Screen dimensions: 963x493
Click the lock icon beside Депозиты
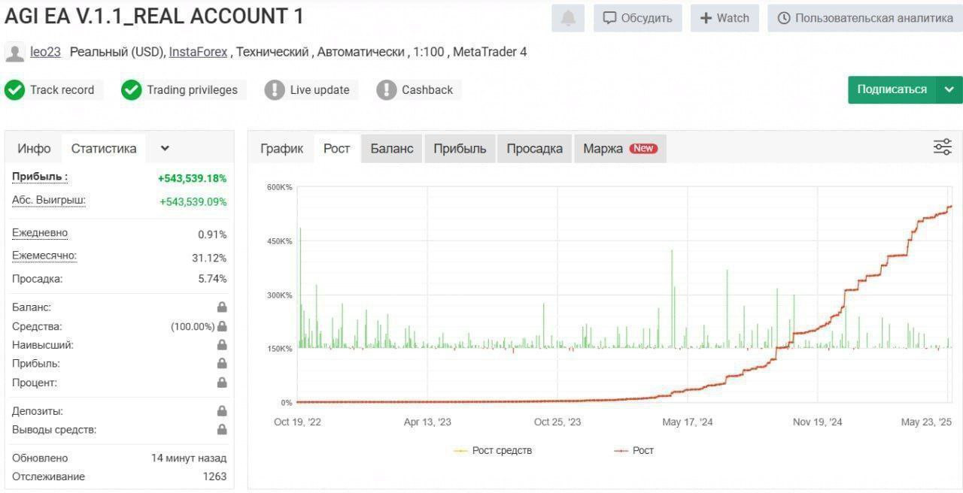pos(222,411)
